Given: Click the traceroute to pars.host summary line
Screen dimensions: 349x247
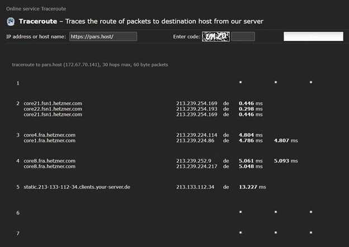Looking at the screenshot, I should tap(89, 65).
